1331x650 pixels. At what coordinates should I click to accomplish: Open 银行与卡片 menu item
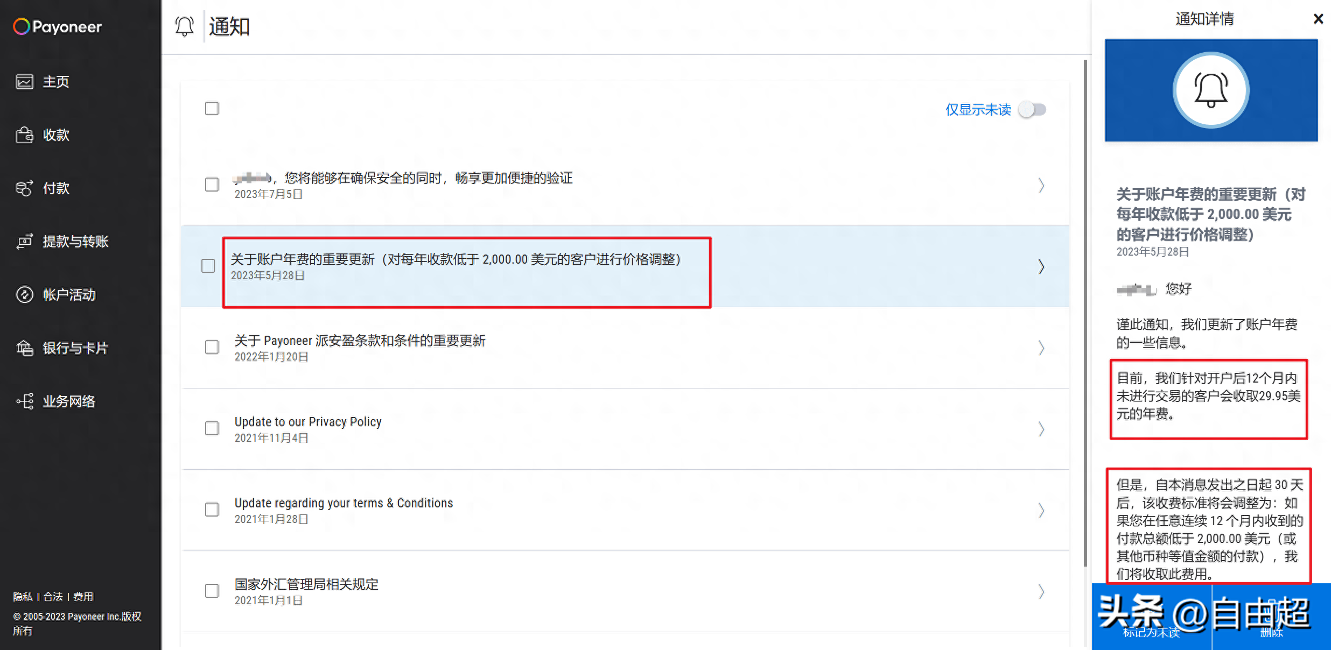pos(75,348)
